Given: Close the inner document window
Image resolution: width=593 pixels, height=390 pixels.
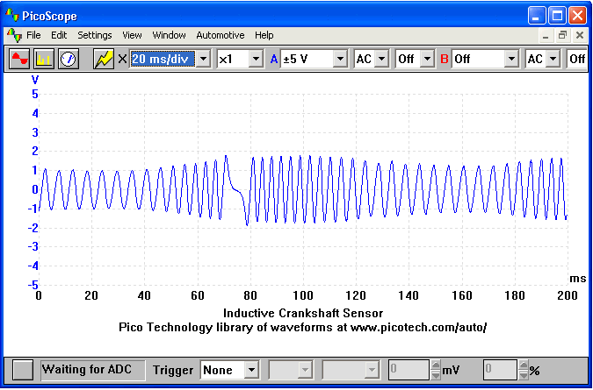Looking at the screenshot, I should pyautogui.click(x=580, y=35).
